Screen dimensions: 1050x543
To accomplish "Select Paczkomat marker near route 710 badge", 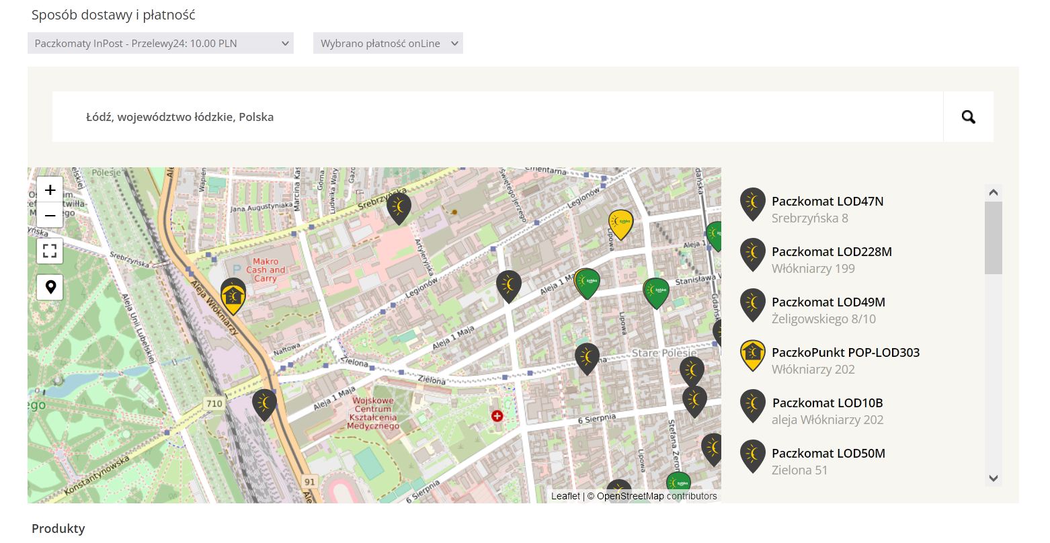I will click(x=264, y=405).
